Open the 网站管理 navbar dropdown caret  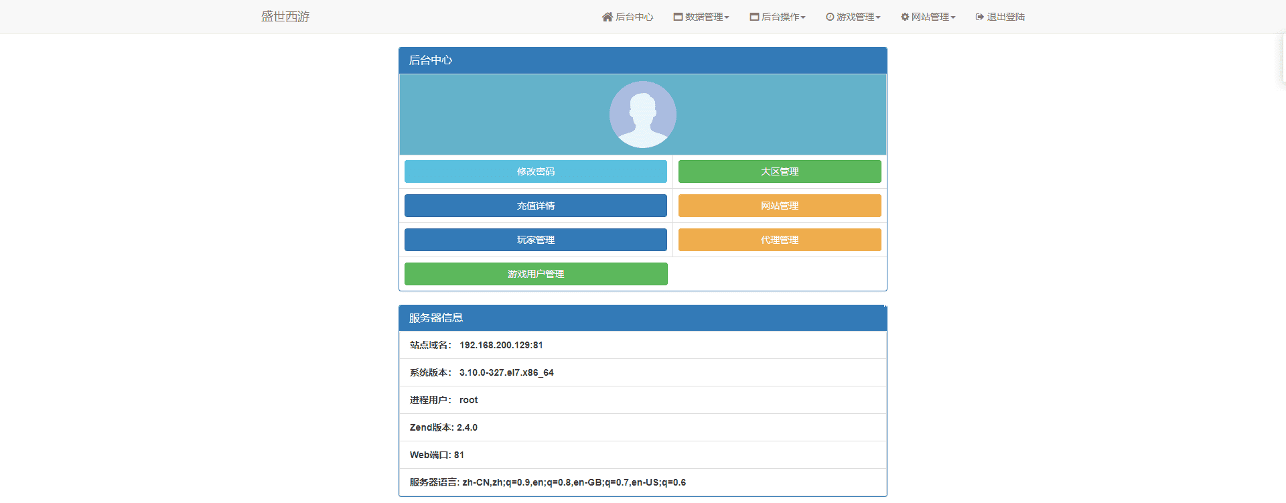pos(953,17)
